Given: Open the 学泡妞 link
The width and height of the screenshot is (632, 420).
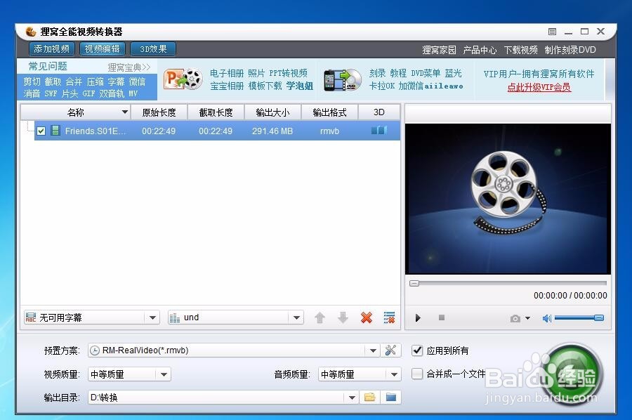Looking at the screenshot, I should pos(299,86).
